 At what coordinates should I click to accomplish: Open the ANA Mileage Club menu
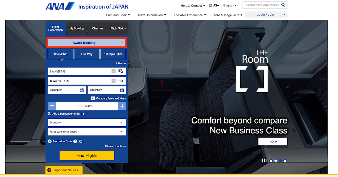tap(228, 15)
